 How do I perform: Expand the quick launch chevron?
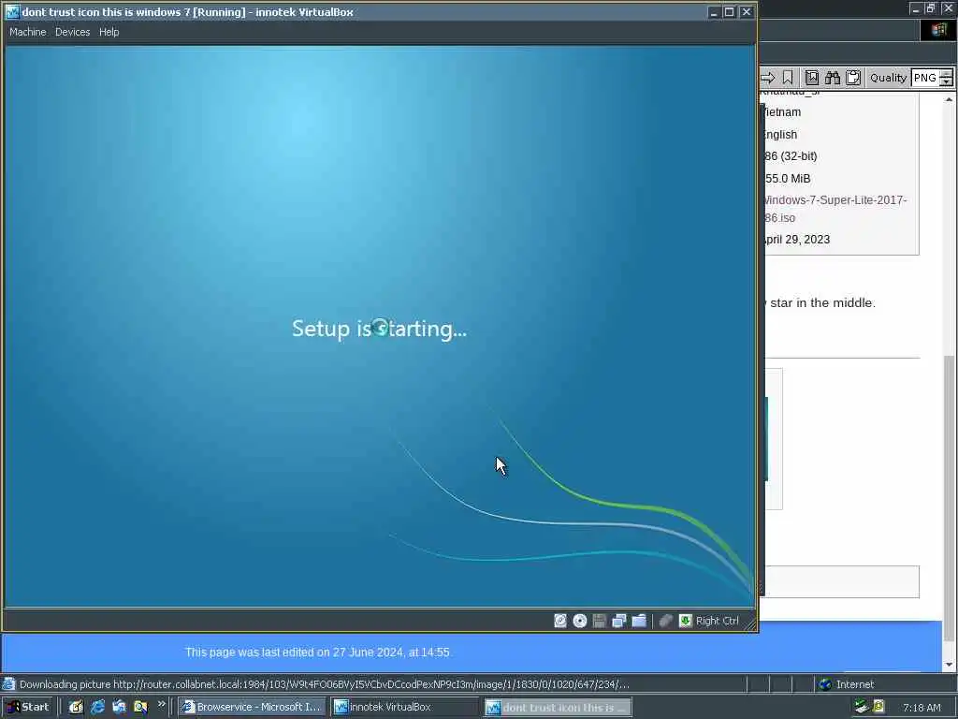[161, 704]
